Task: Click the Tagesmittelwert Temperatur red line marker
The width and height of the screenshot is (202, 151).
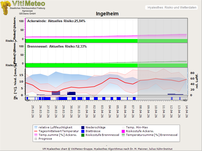Action: [x=36, y=131]
